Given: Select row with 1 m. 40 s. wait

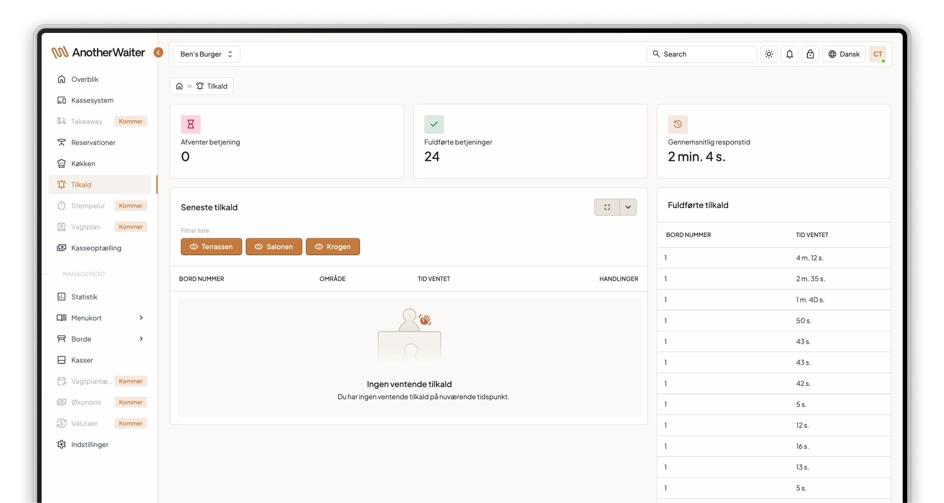Looking at the screenshot, I should pos(774,300).
